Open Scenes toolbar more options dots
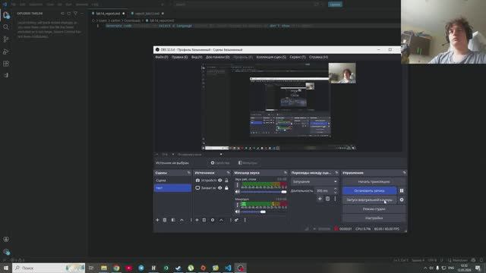This screenshot has width=486, height=273. 191,220
